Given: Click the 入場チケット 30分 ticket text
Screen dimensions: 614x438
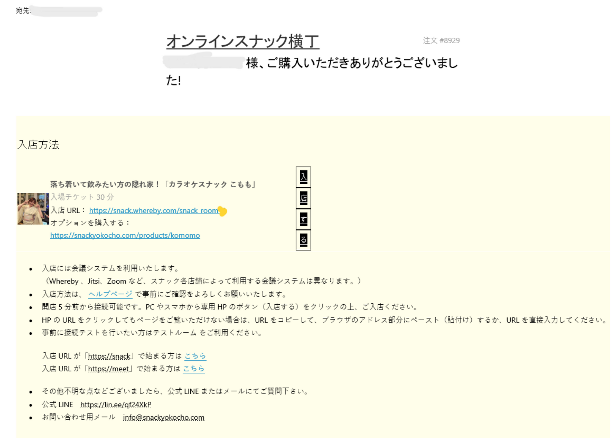Looking at the screenshot, I should (x=82, y=197).
